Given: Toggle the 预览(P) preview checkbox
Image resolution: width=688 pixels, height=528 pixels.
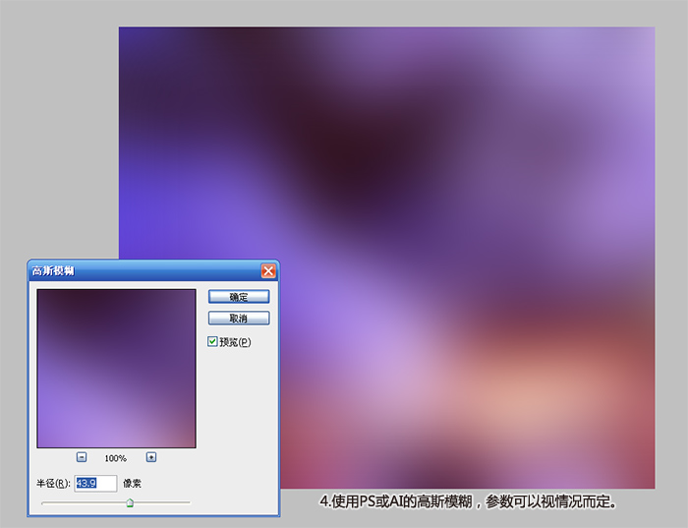Looking at the screenshot, I should point(212,341).
